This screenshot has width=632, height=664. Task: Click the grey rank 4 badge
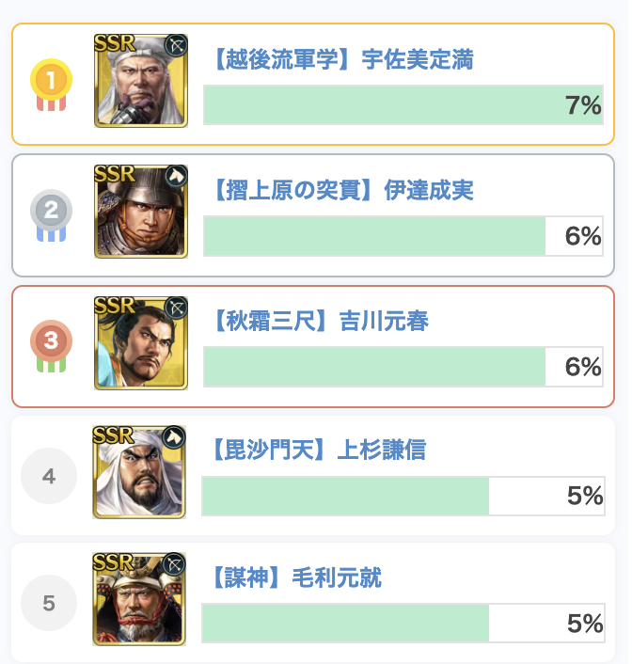(49, 476)
